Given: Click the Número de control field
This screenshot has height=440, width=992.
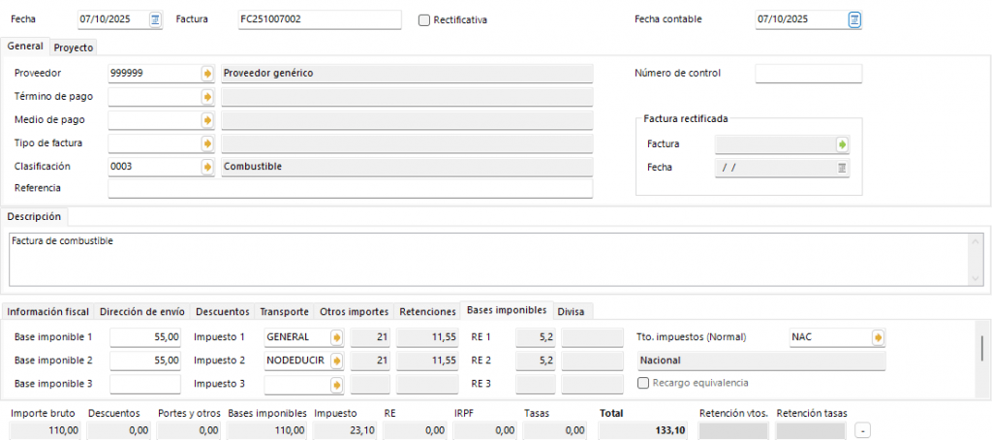Looking at the screenshot, I should 808,74.
